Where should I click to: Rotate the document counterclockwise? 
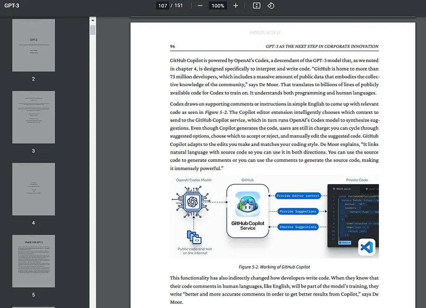[x=271, y=6]
